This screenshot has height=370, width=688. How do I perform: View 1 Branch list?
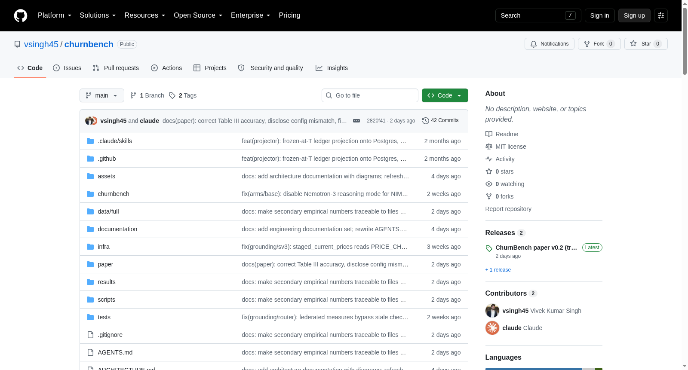pyautogui.click(x=147, y=95)
